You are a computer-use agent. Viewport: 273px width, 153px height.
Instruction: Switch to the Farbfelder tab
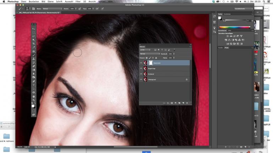coord(227,14)
